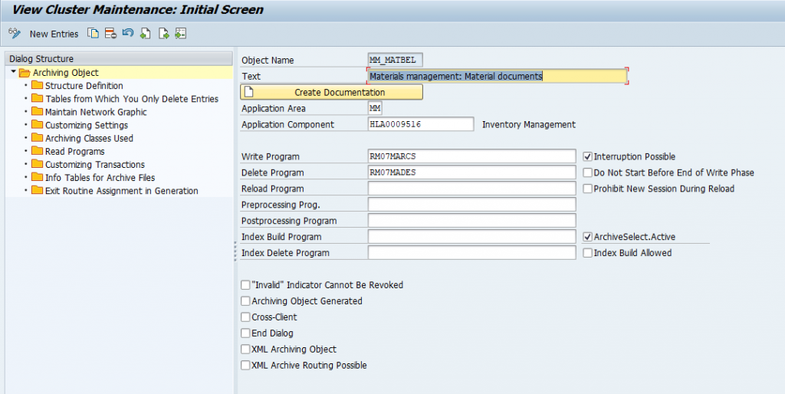Image resolution: width=785 pixels, height=394 pixels.
Task: Click the other entry selection icon
Action: click(x=181, y=34)
